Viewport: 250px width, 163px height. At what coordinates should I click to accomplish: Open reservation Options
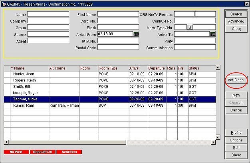point(236,140)
